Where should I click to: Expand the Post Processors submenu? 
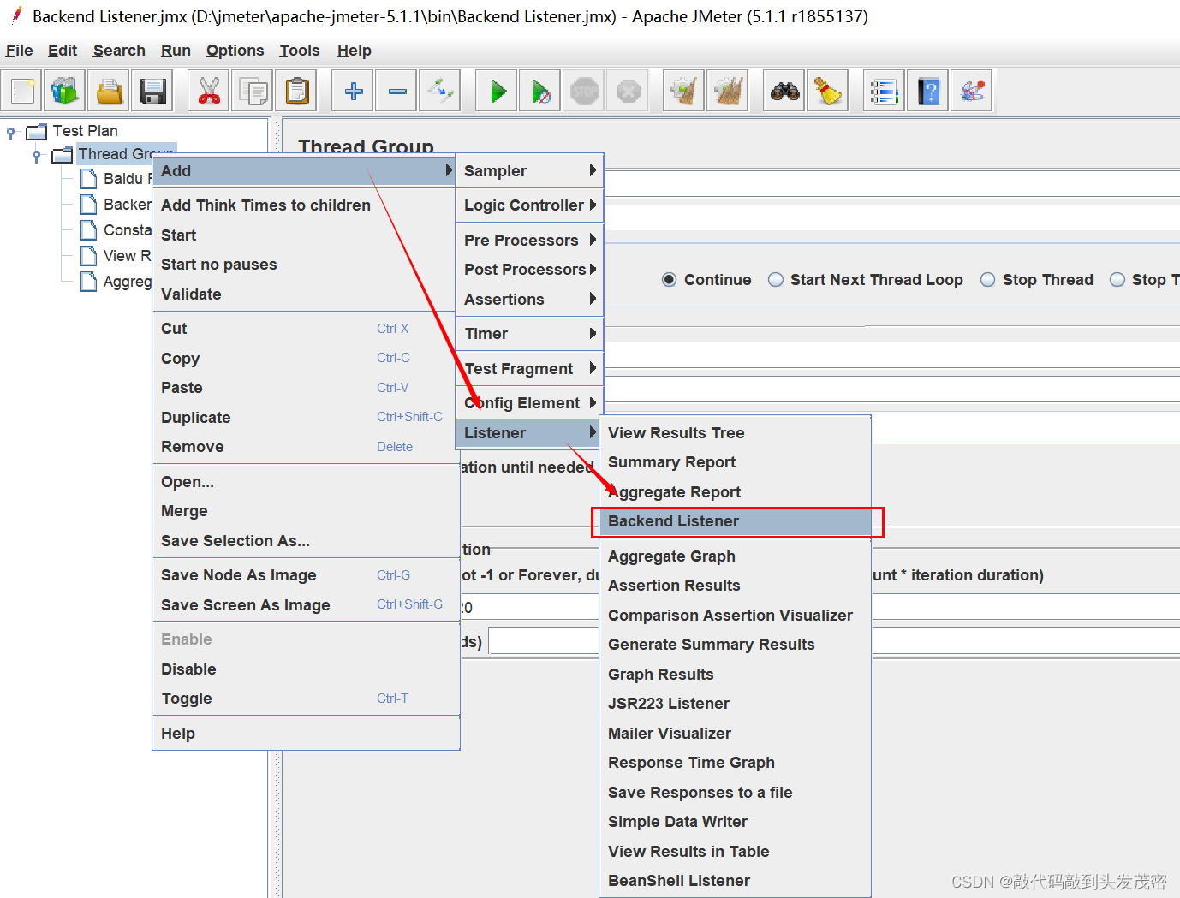tap(529, 270)
